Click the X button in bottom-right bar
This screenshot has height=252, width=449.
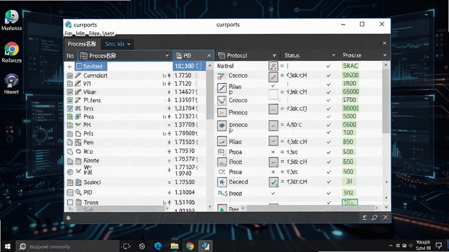click(x=386, y=218)
